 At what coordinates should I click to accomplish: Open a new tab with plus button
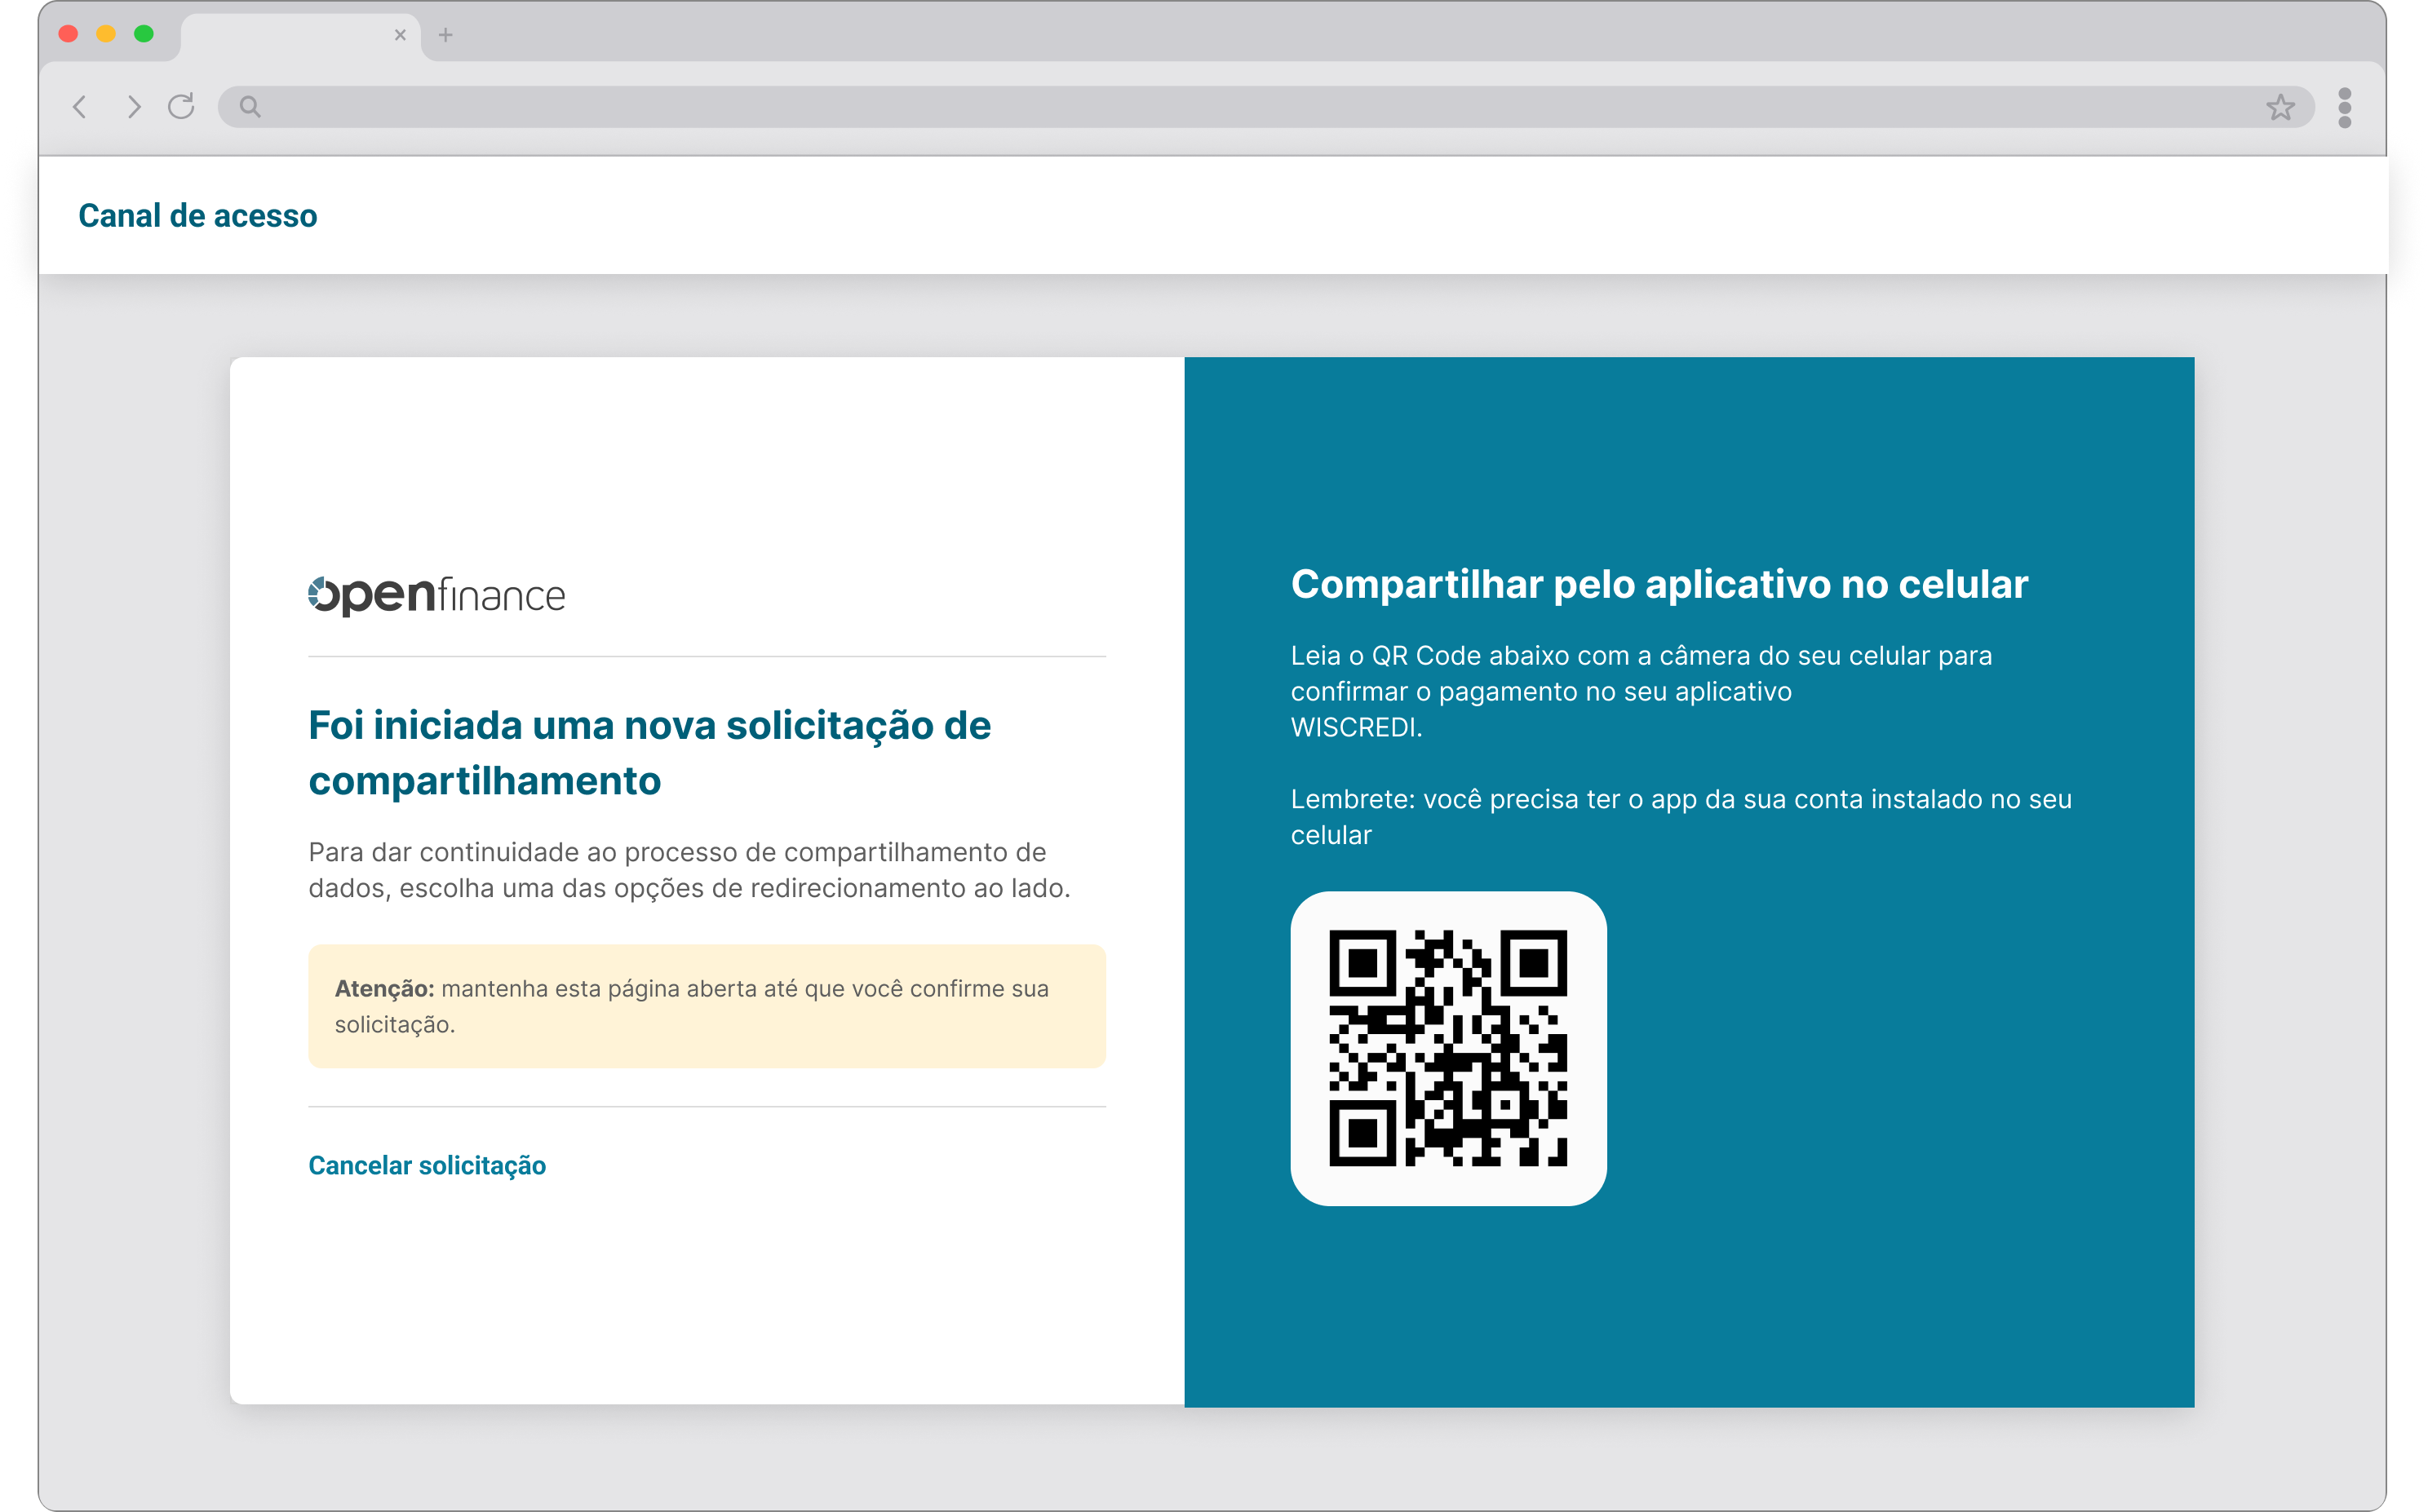point(446,35)
